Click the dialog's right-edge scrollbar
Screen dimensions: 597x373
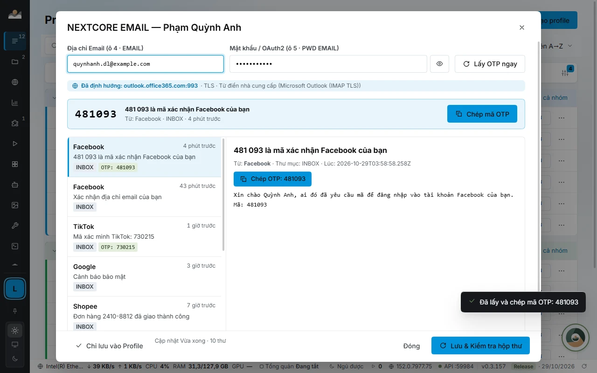click(x=539, y=168)
